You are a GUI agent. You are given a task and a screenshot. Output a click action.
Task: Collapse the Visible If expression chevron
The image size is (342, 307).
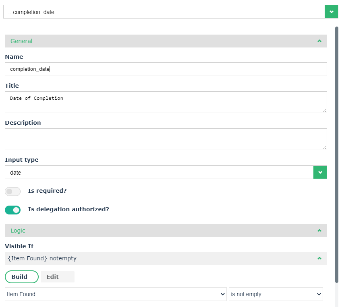tap(319, 258)
